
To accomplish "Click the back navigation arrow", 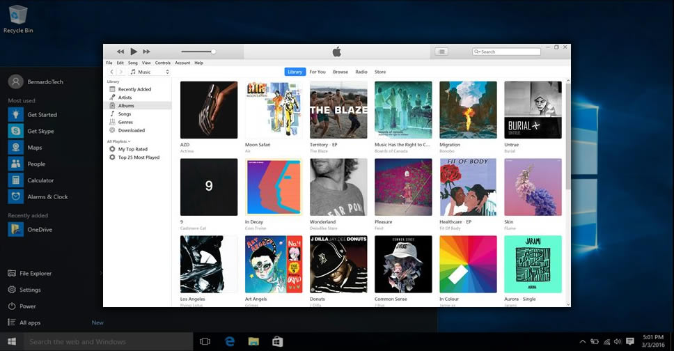I will pos(111,72).
